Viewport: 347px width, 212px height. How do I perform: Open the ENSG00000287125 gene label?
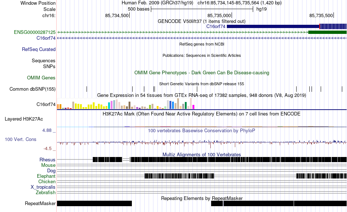click(35, 32)
